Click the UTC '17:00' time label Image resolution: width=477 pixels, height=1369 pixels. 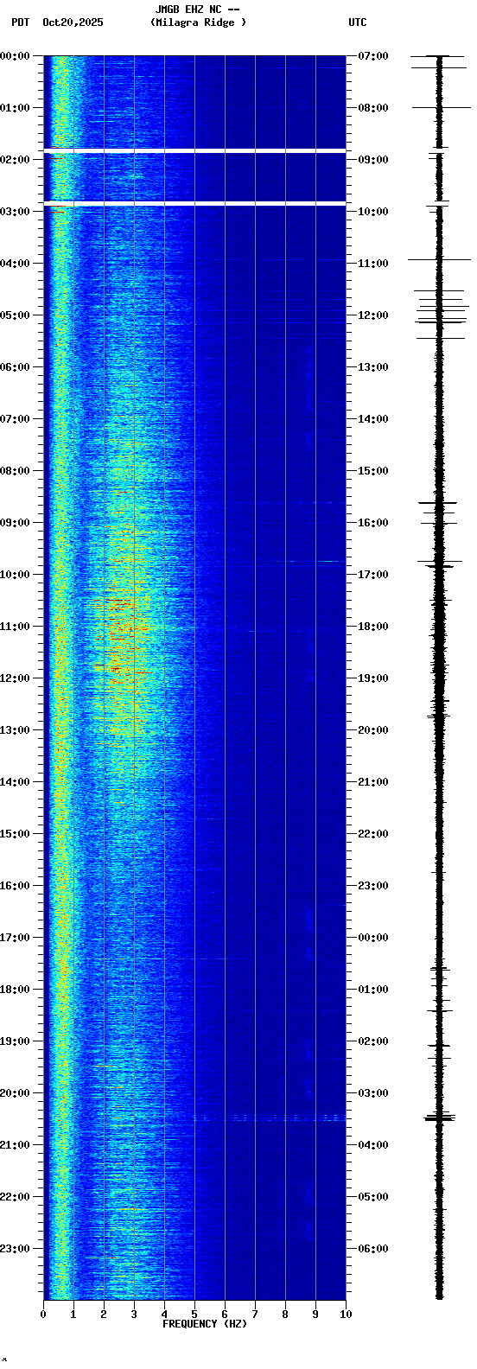(373, 575)
